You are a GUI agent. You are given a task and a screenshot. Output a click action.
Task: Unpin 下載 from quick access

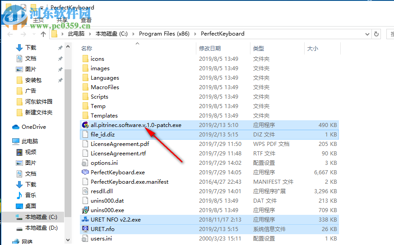tap(60, 48)
